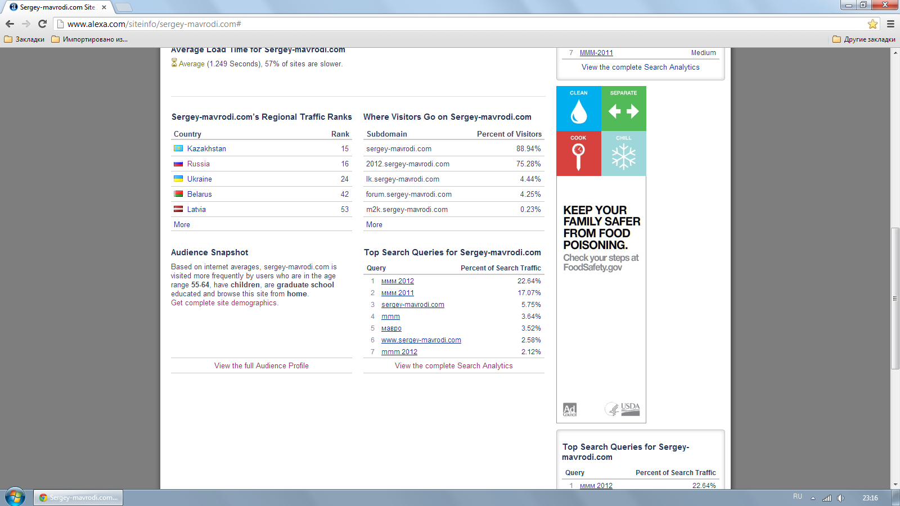
Task: Click More under Regional Traffic Ranks
Action: pyautogui.click(x=182, y=224)
